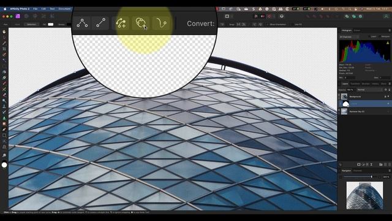Switch to the Tone Mapping Persona

click(43, 17)
